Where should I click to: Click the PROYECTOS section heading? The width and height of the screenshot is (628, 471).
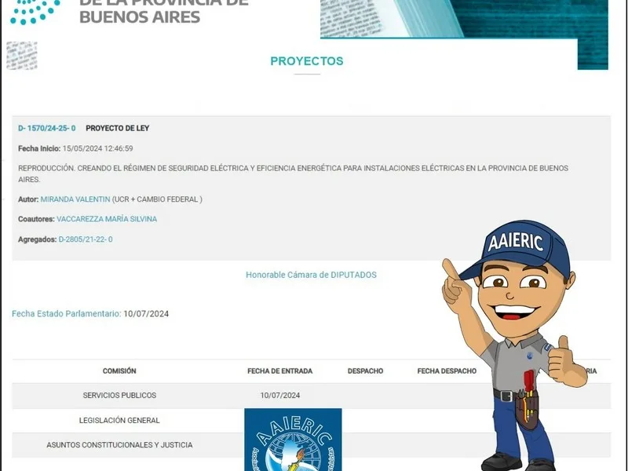[307, 61]
